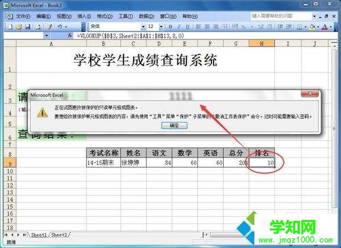Select cell containing 14-15期末
This screenshot has width=341, height=248.
104,163
